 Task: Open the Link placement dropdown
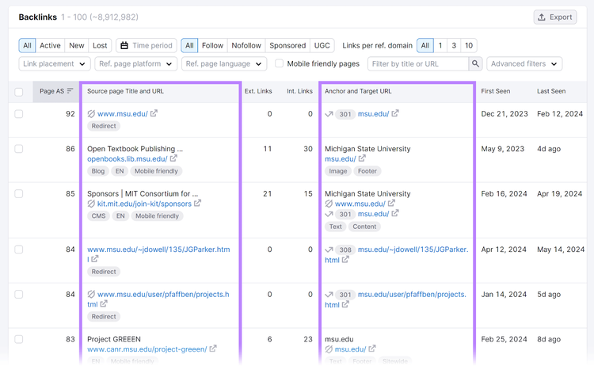click(x=55, y=63)
